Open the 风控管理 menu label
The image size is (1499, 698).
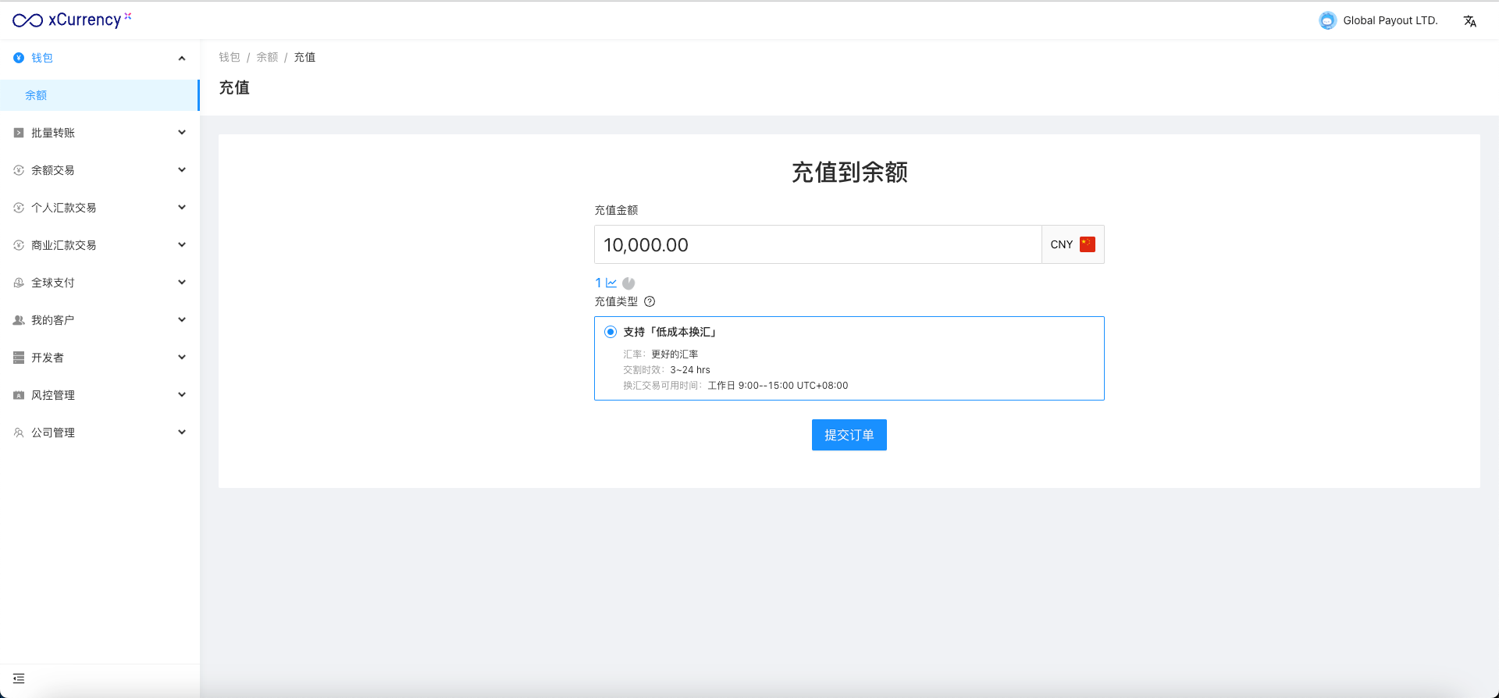tap(53, 395)
